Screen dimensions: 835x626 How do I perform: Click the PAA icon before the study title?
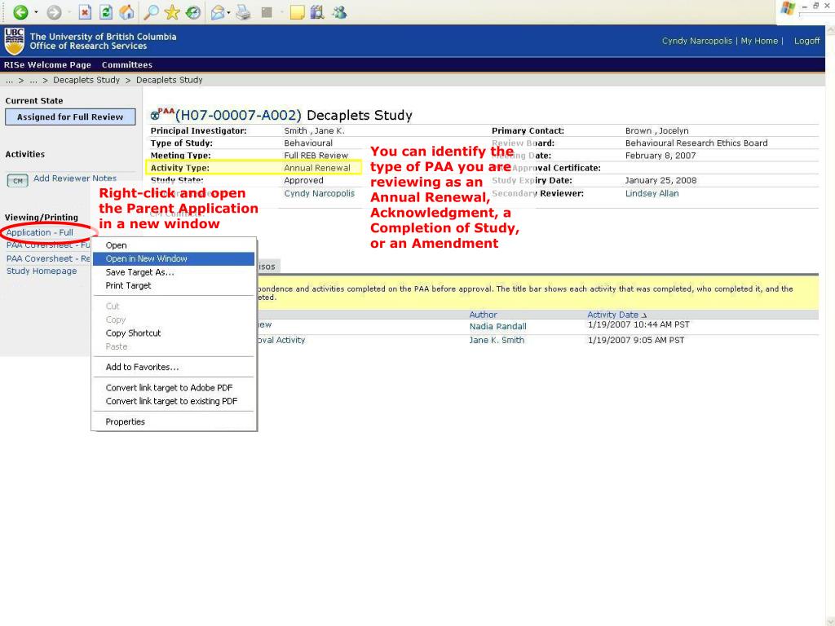coord(162,113)
